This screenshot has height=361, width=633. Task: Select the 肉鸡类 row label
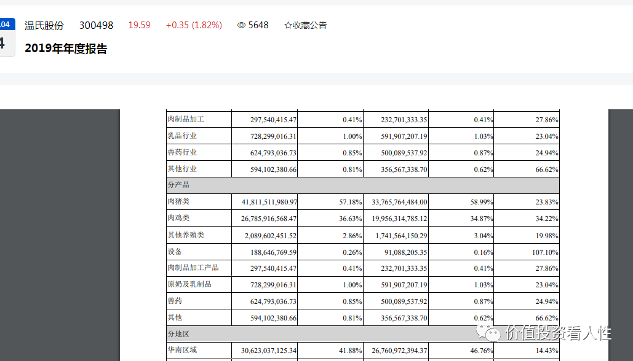pyautogui.click(x=178, y=218)
